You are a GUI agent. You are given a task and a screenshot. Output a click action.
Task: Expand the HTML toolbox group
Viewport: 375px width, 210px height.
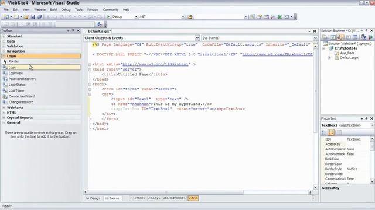4,113
